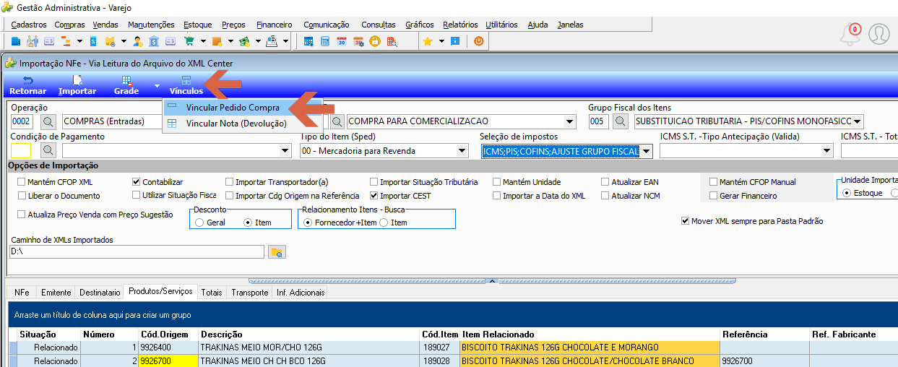Click the calendar with gear toolbar icon

(x=358, y=41)
